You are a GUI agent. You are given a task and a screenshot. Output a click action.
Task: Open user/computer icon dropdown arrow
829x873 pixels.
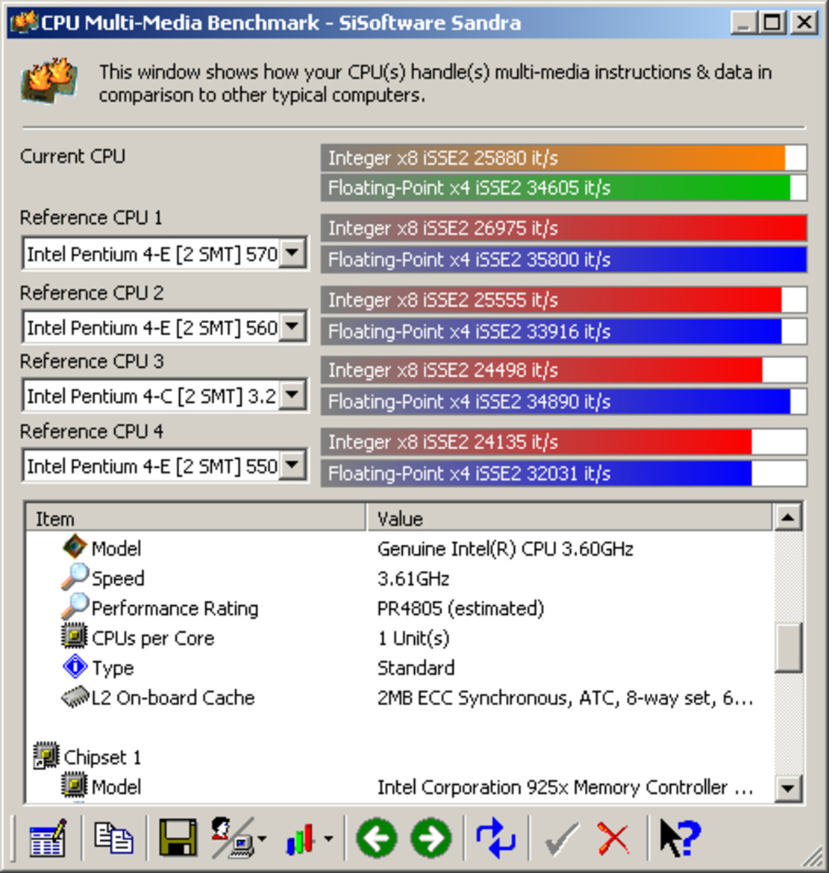(x=262, y=839)
